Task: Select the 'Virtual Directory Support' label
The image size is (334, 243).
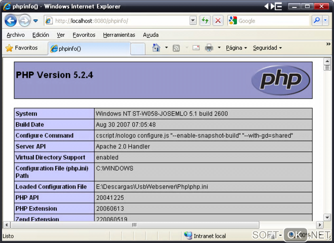Action: tap(50, 157)
